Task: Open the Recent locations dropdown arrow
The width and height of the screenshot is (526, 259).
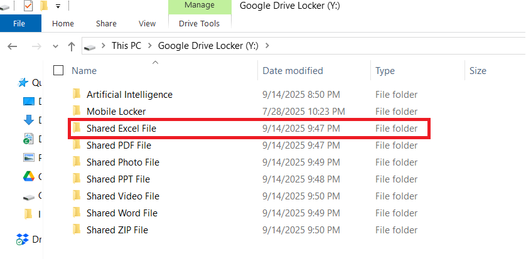Action: (x=55, y=46)
